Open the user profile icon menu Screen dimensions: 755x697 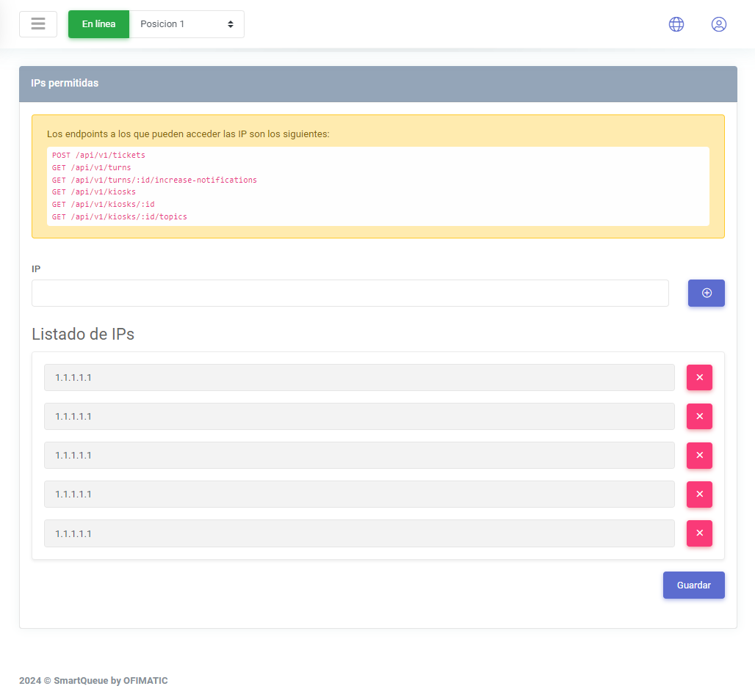point(718,24)
